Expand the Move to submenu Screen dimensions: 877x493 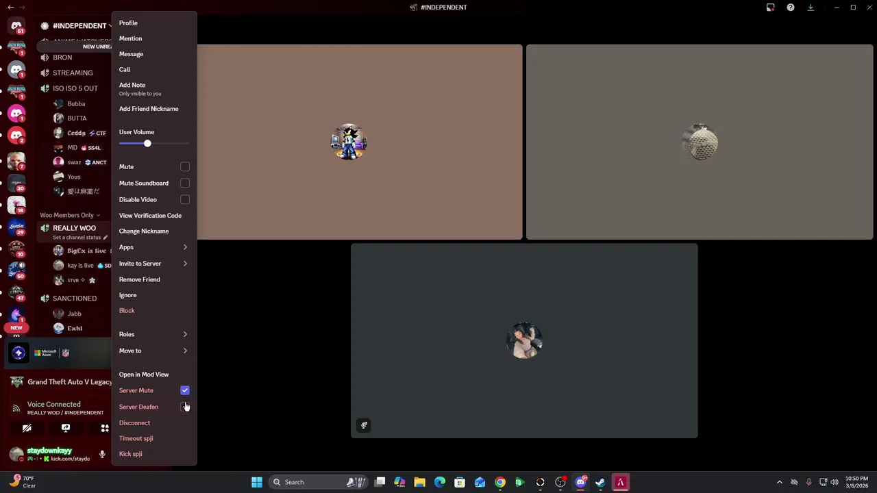coord(154,351)
